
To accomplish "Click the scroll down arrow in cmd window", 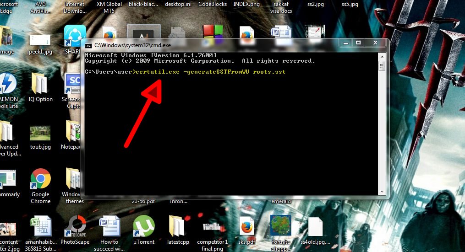I will coord(382,192).
